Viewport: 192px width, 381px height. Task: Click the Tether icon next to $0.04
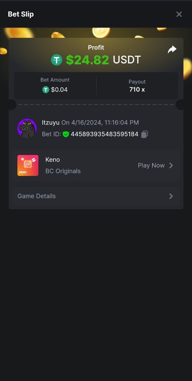(x=46, y=90)
